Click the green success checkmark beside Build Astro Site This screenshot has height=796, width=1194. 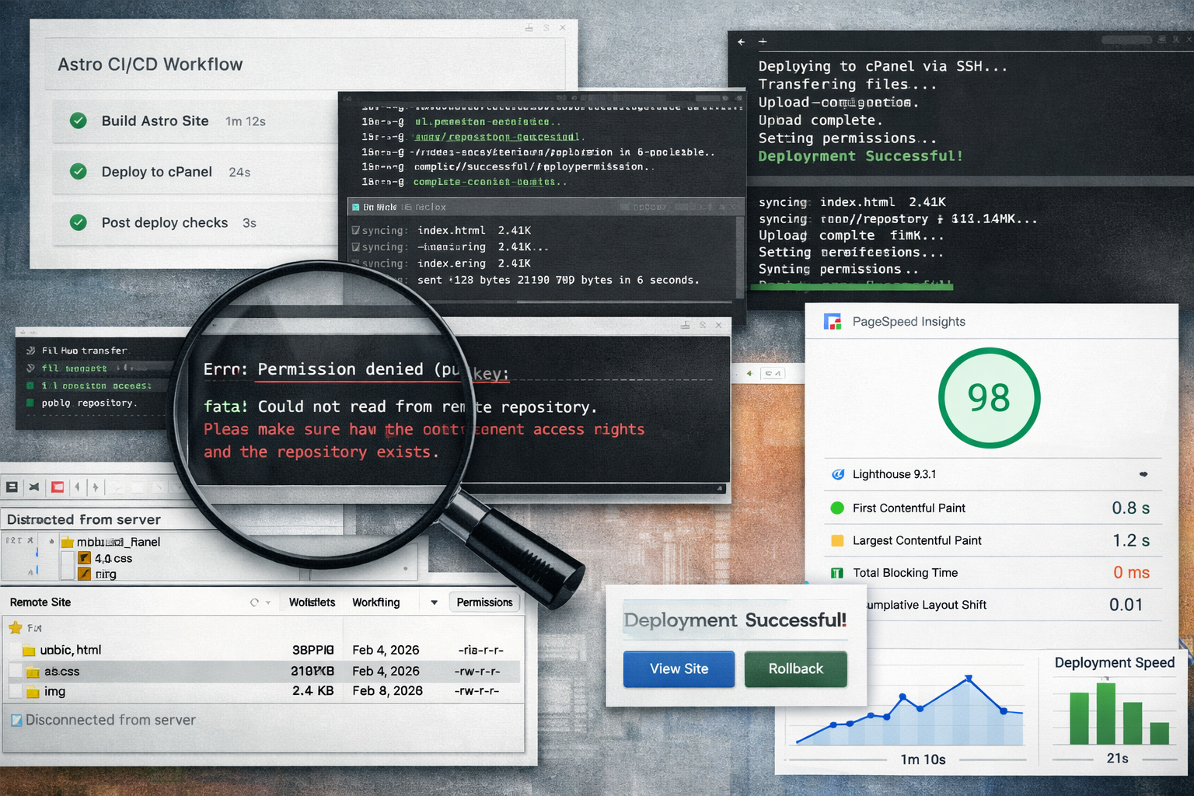point(78,120)
